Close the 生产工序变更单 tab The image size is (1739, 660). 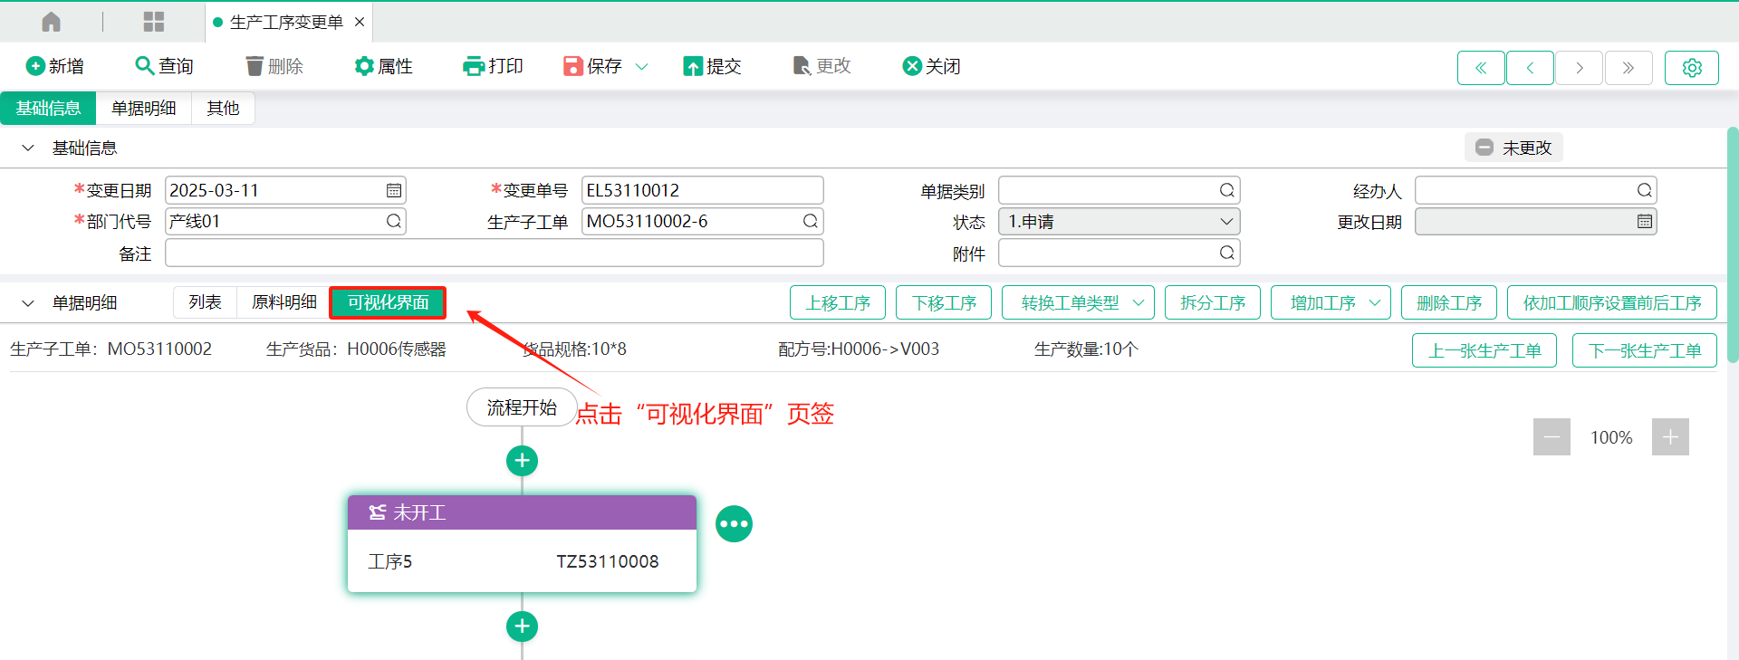point(360,22)
